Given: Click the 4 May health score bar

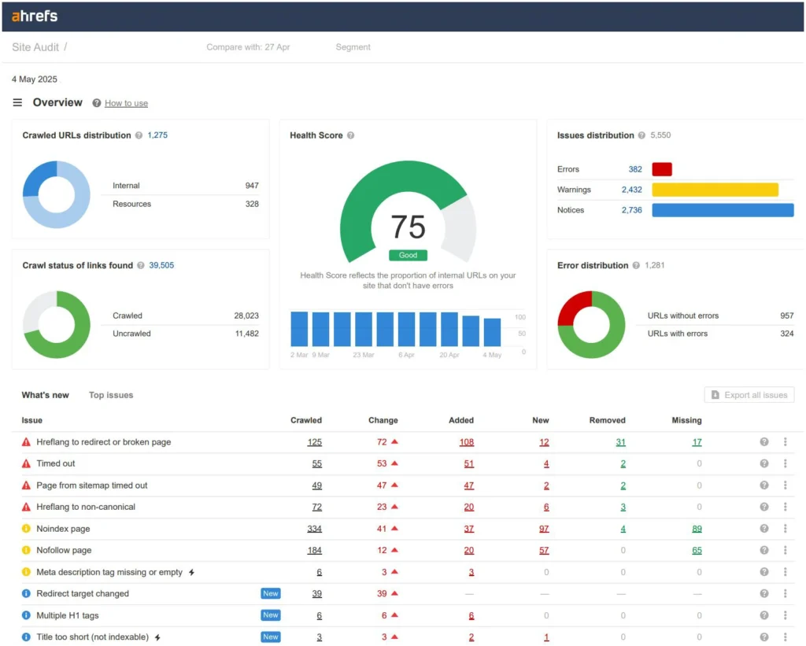Looking at the screenshot, I should pos(492,332).
